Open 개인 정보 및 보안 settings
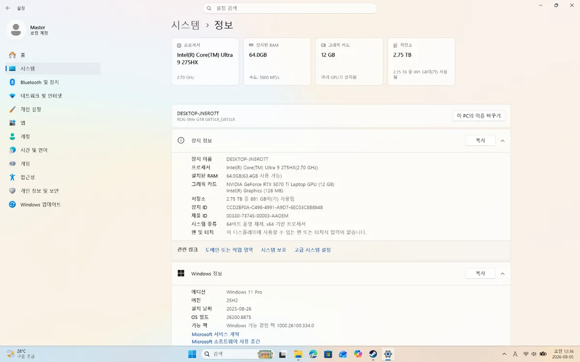 (x=53, y=191)
